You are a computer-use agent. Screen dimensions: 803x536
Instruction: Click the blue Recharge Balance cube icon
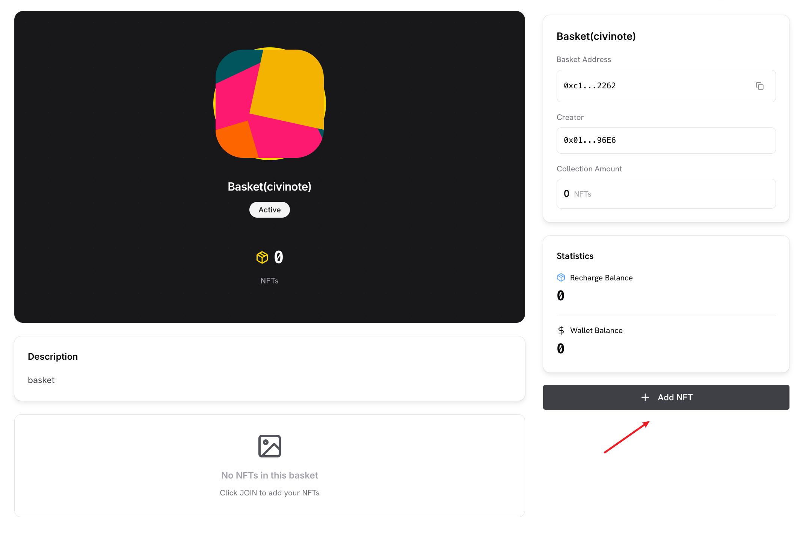click(561, 278)
